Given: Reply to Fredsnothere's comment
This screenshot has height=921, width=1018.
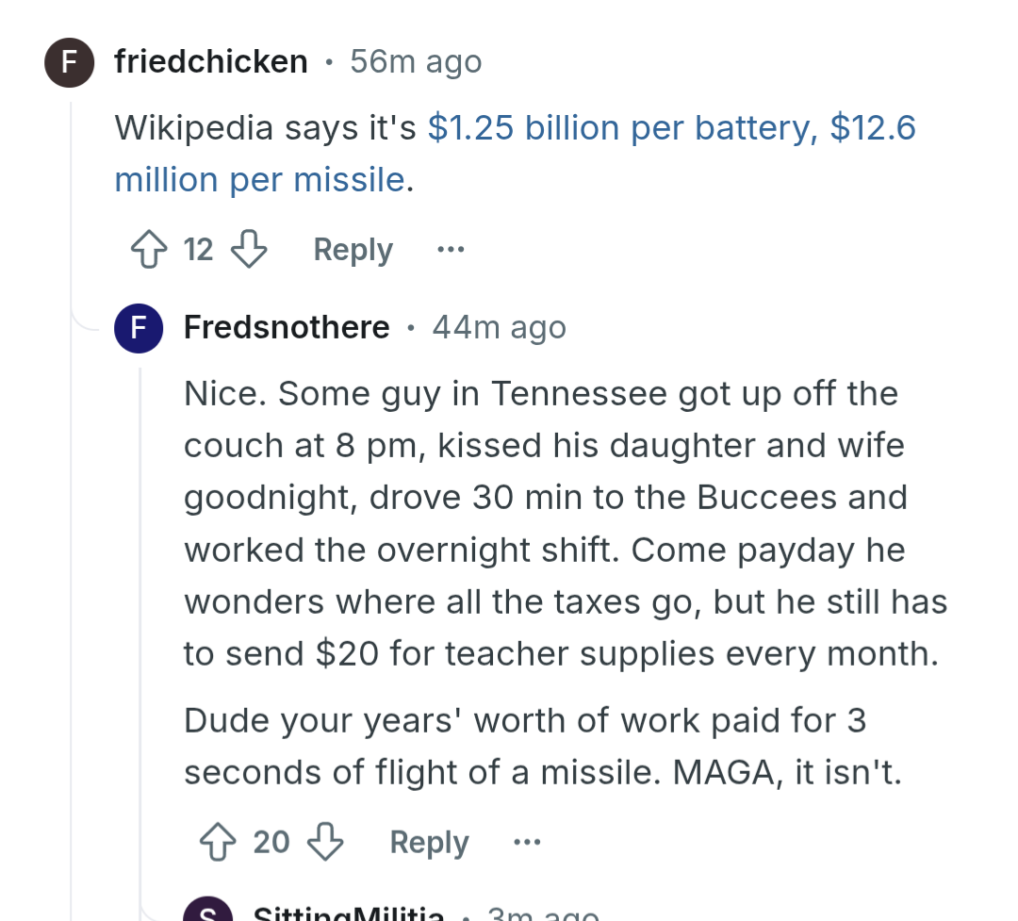Looking at the screenshot, I should point(429,842).
